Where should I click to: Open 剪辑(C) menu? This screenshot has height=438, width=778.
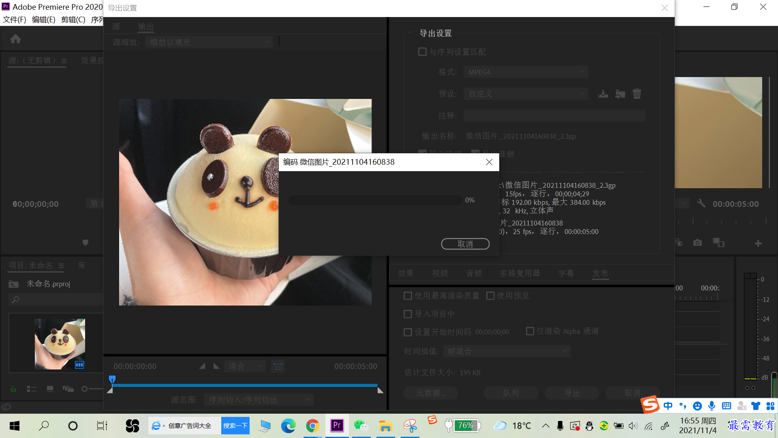pos(73,19)
